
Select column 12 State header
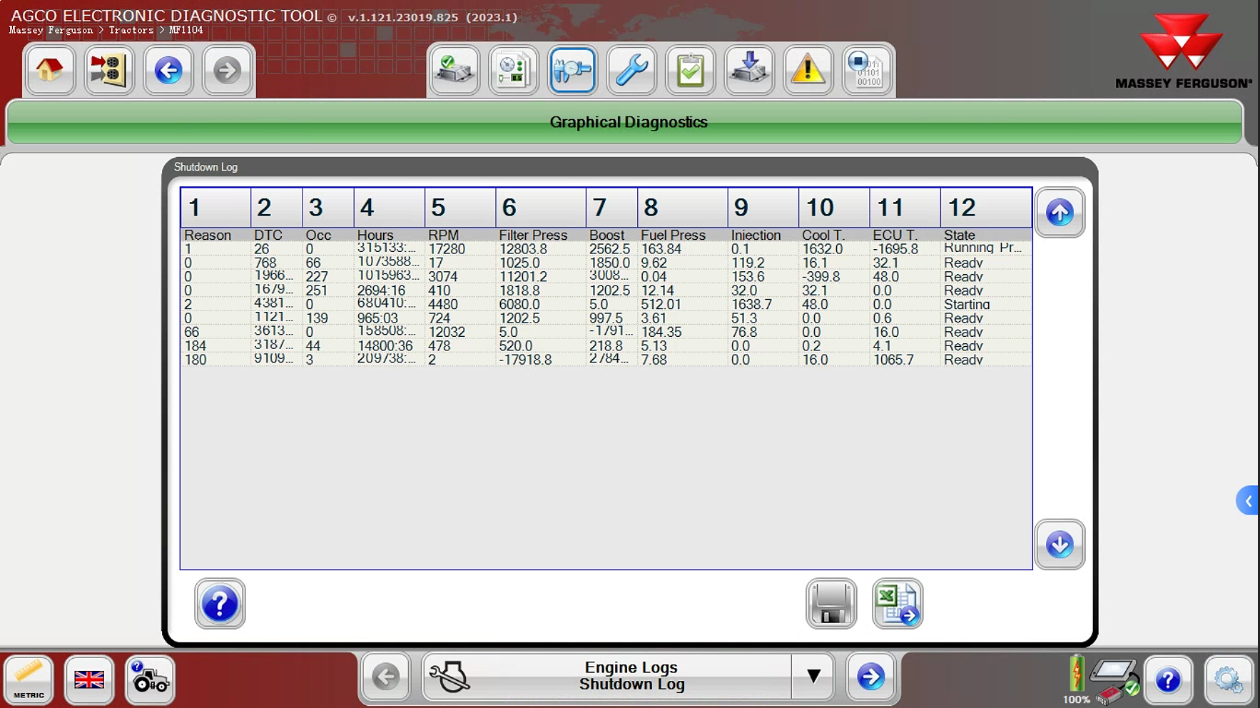[x=985, y=208]
